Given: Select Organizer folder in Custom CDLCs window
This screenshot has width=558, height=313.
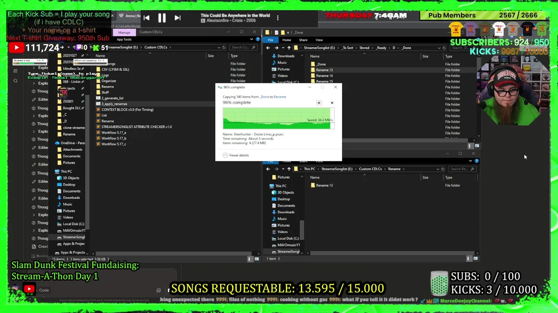Looking at the screenshot, I should (x=109, y=81).
